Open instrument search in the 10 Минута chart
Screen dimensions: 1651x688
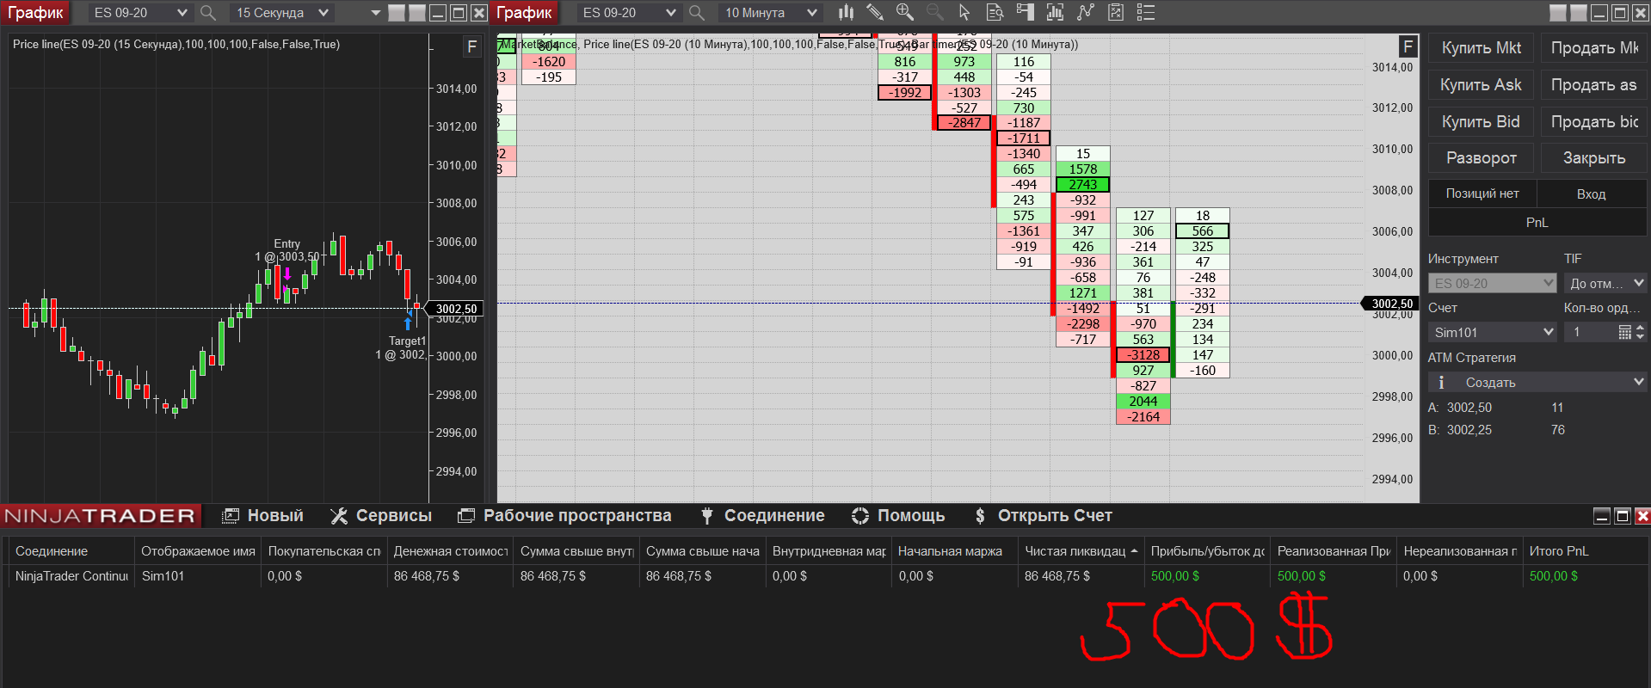(697, 13)
